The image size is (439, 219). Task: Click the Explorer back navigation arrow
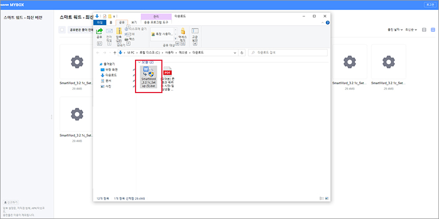tap(98, 53)
